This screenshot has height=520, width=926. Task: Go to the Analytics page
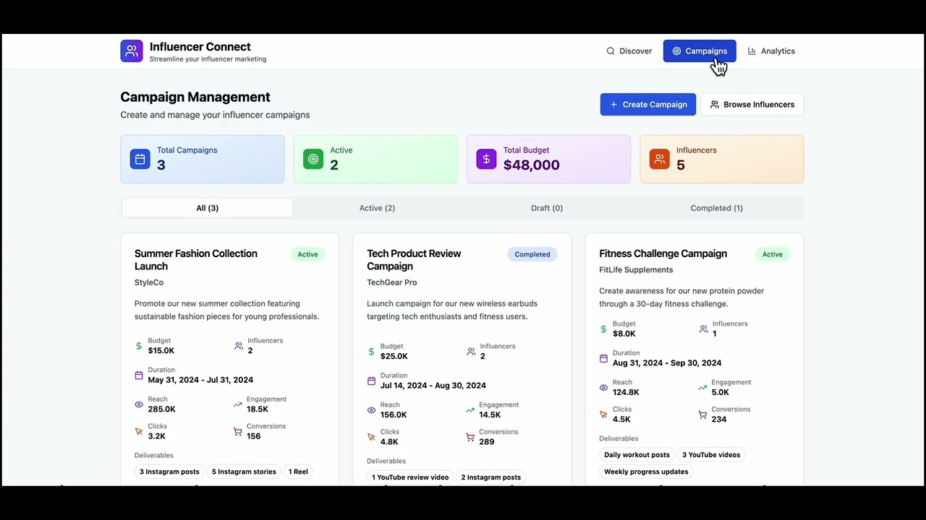771,51
